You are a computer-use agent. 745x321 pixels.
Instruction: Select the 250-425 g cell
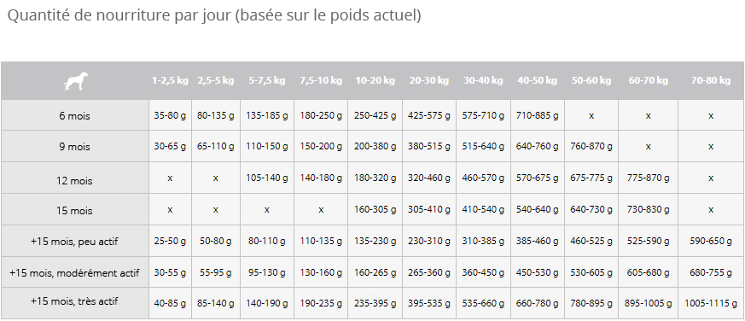click(375, 115)
